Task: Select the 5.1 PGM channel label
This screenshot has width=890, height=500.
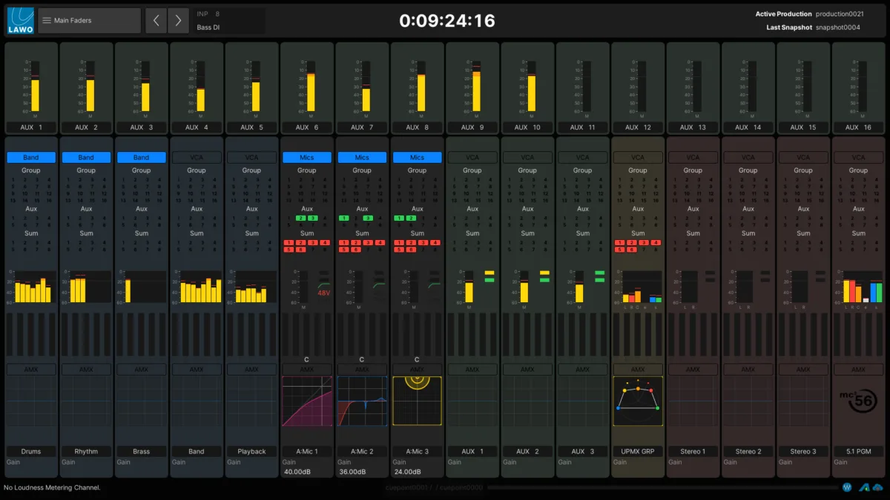Action: click(858, 451)
